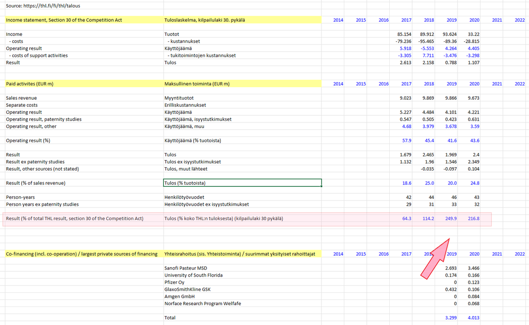Select support costs value 7.711
The height and width of the screenshot is (325, 529).
(428, 55)
